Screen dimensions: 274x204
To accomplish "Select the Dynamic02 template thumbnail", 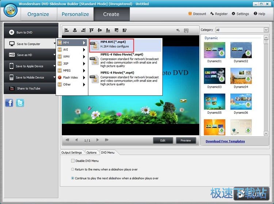I will point(241,50).
